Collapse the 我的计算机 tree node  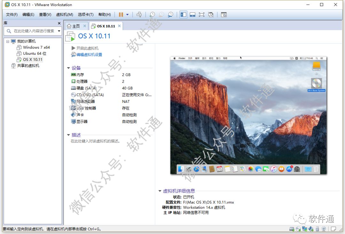tap(8, 41)
